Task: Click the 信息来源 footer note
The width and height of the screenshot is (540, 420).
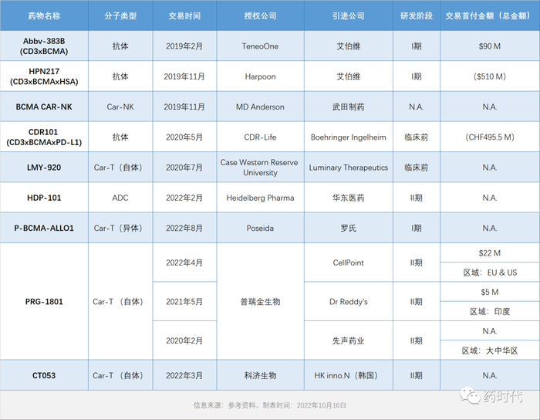Action: (x=270, y=405)
